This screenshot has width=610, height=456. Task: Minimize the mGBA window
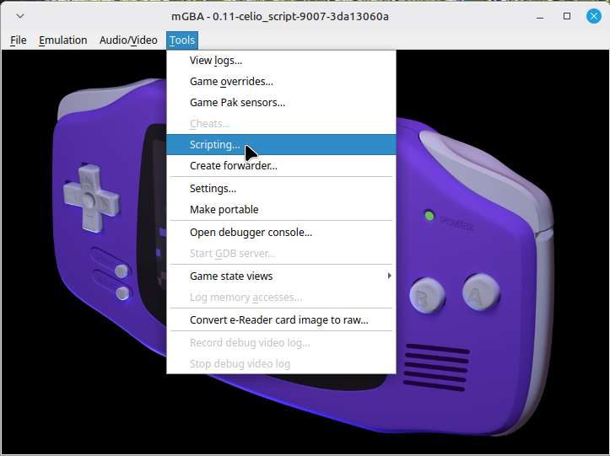pos(540,16)
